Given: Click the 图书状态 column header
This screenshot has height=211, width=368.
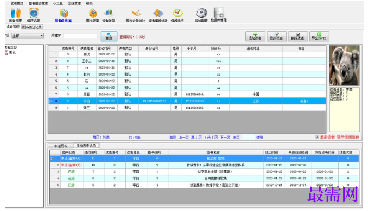Looking at the screenshot, I should click(x=72, y=153).
